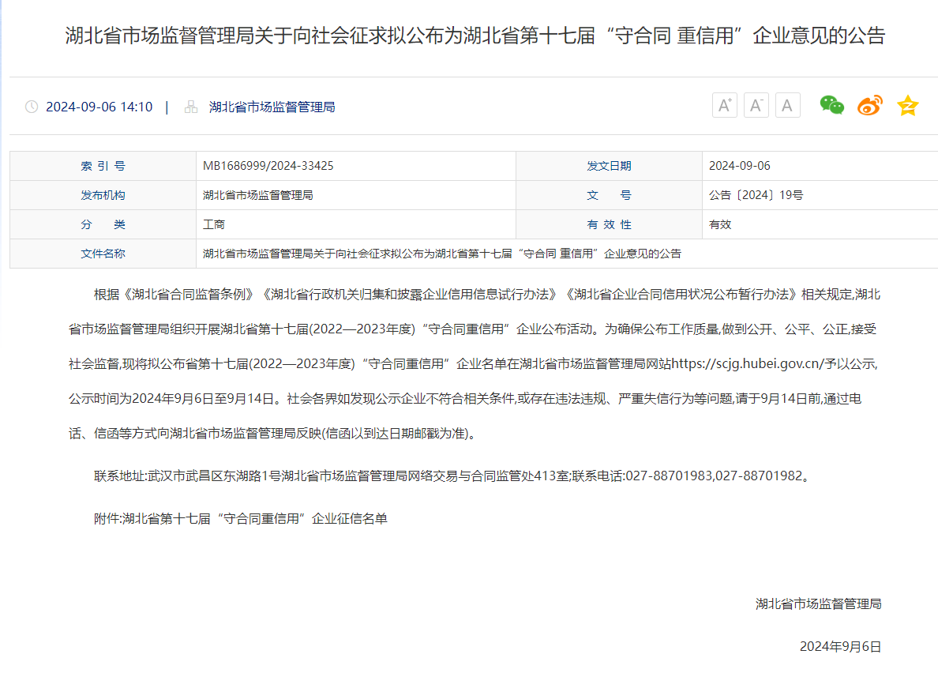This screenshot has width=938, height=673.
Task: Select index number MB1686999/2024-33425
Action: [x=268, y=166]
